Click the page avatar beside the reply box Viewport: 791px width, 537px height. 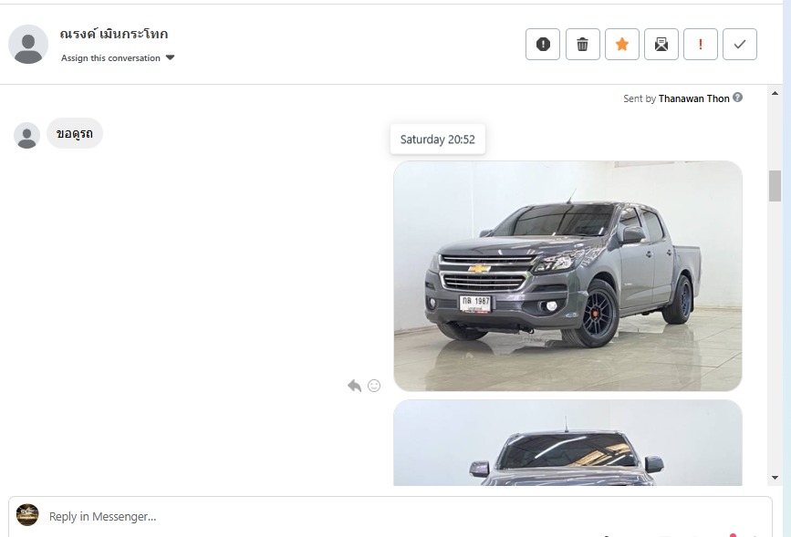point(27,515)
